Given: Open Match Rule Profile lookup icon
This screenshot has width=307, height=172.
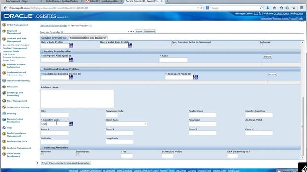Looking at the screenshot, I should coord(71,46).
